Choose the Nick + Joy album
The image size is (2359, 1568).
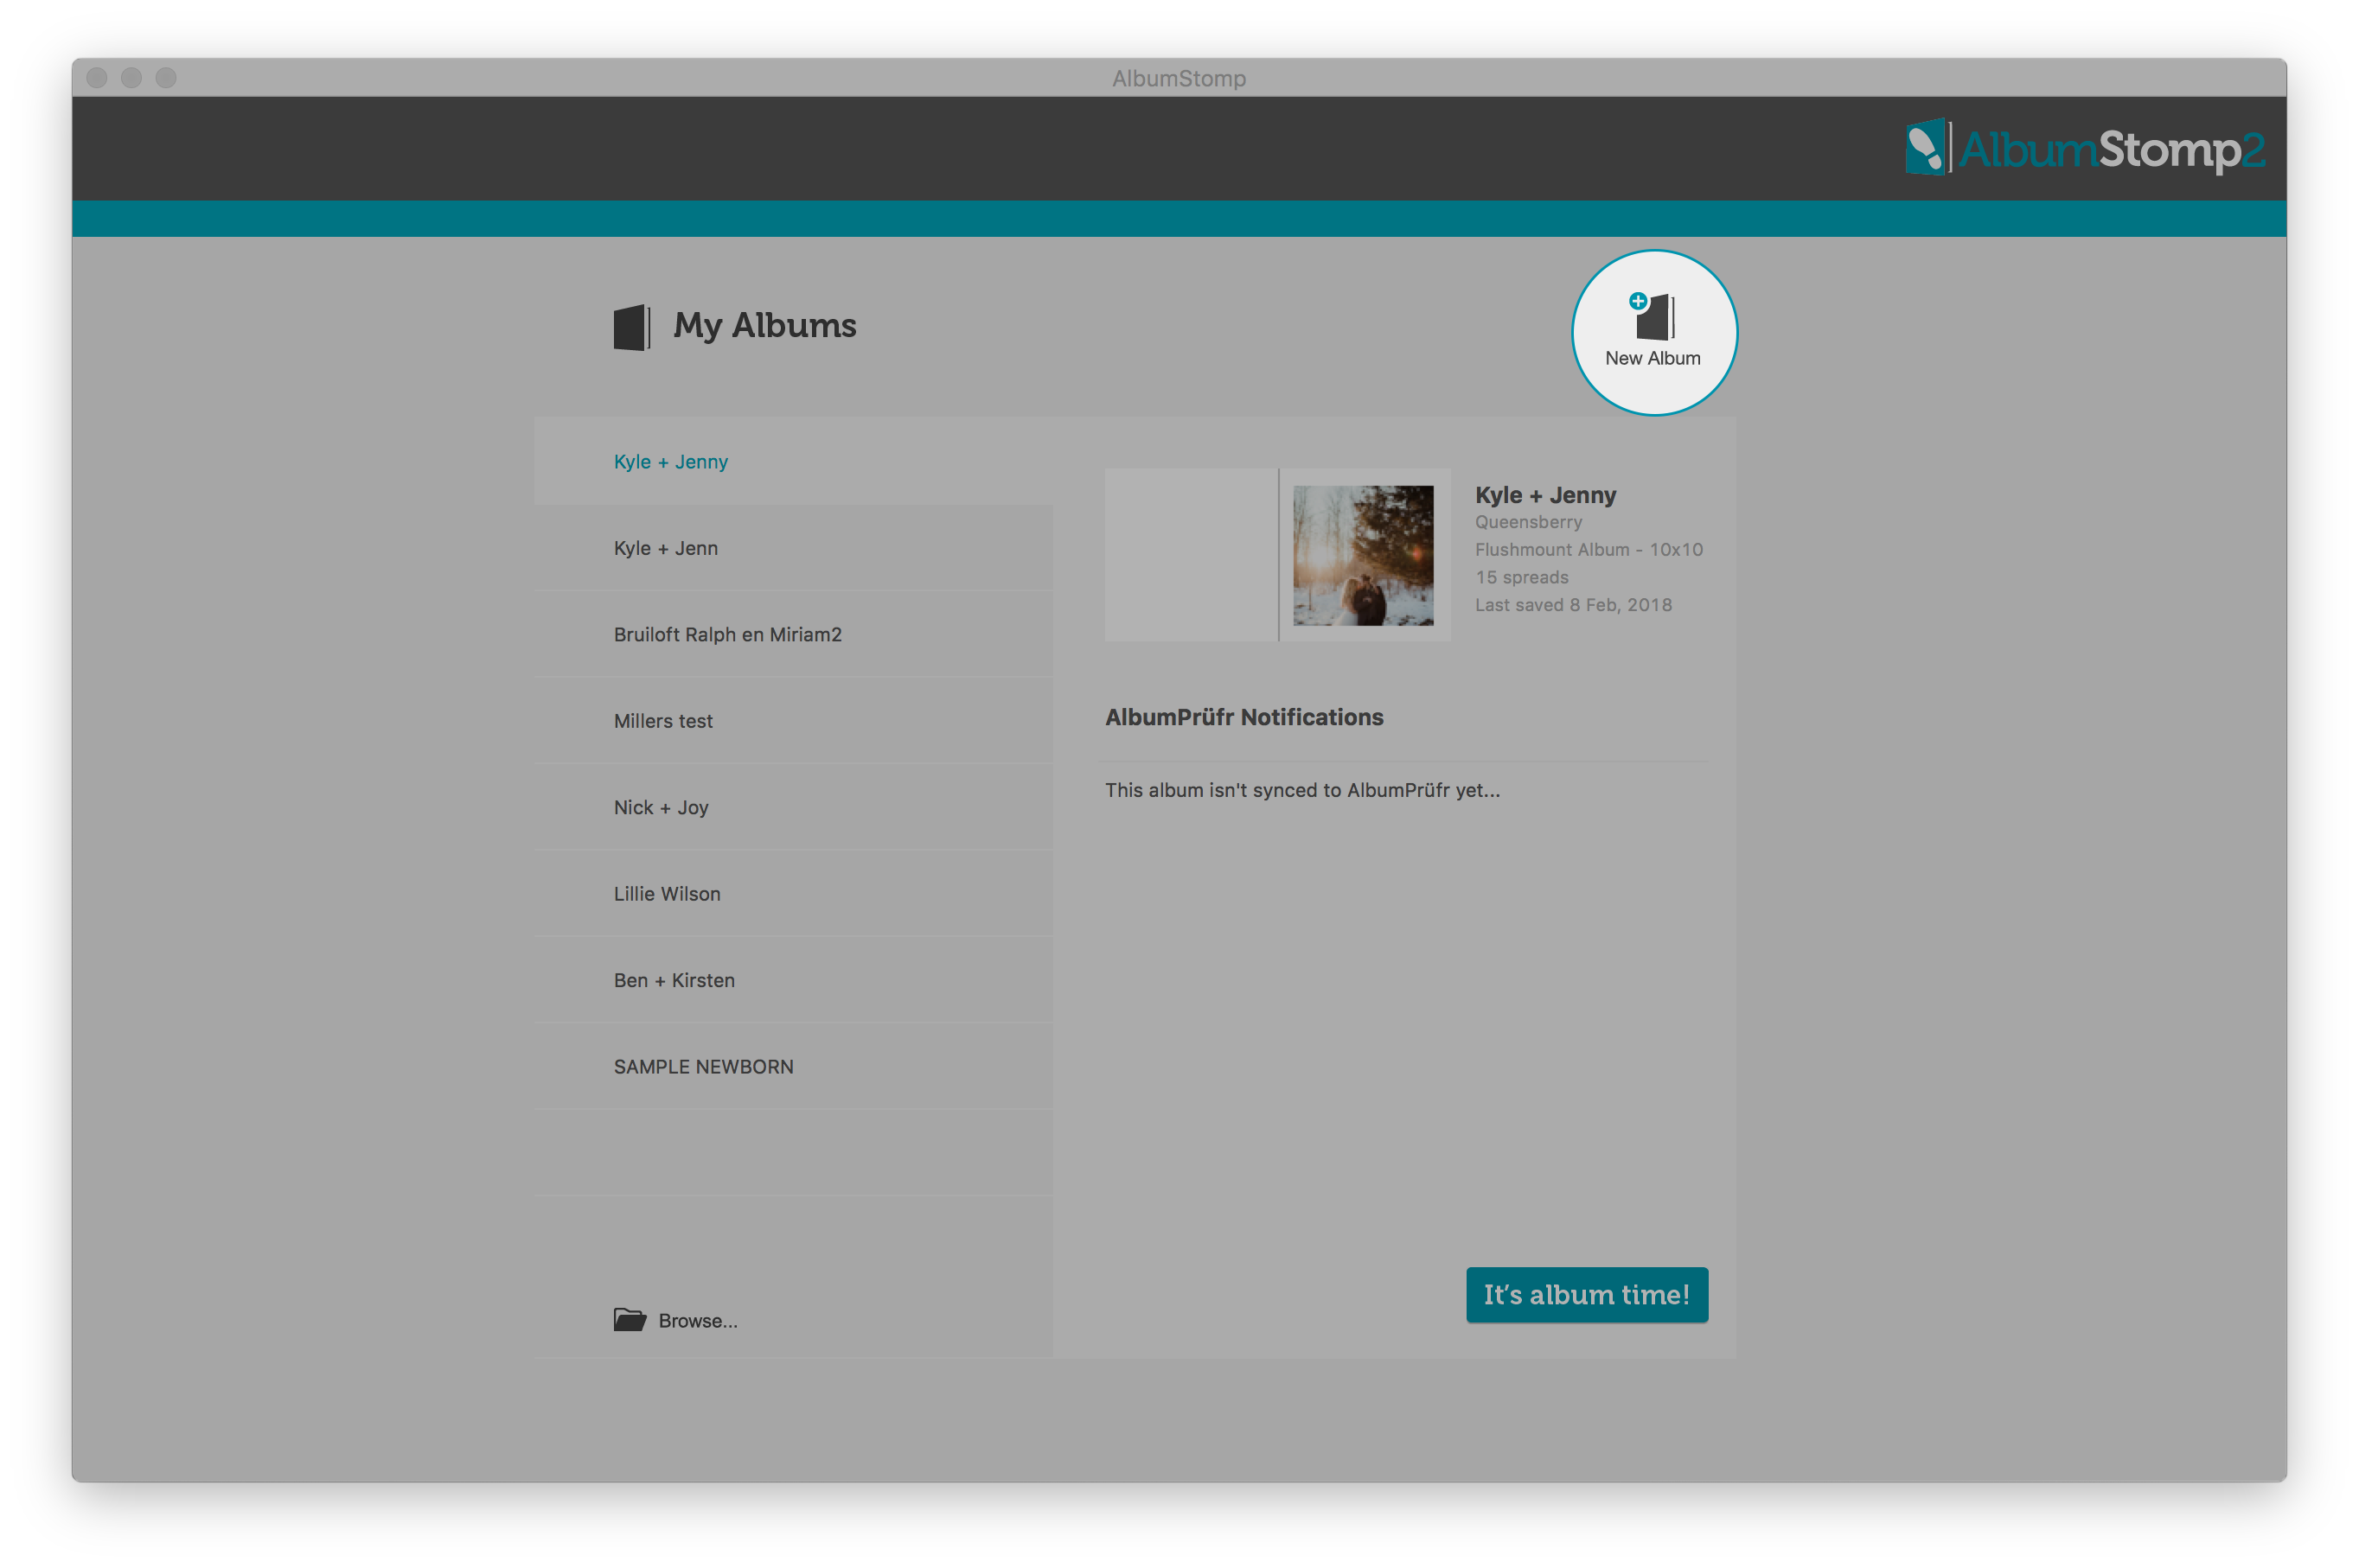coord(795,807)
